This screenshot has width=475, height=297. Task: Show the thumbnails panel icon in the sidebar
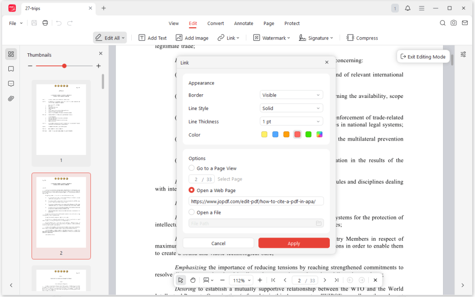click(x=11, y=54)
